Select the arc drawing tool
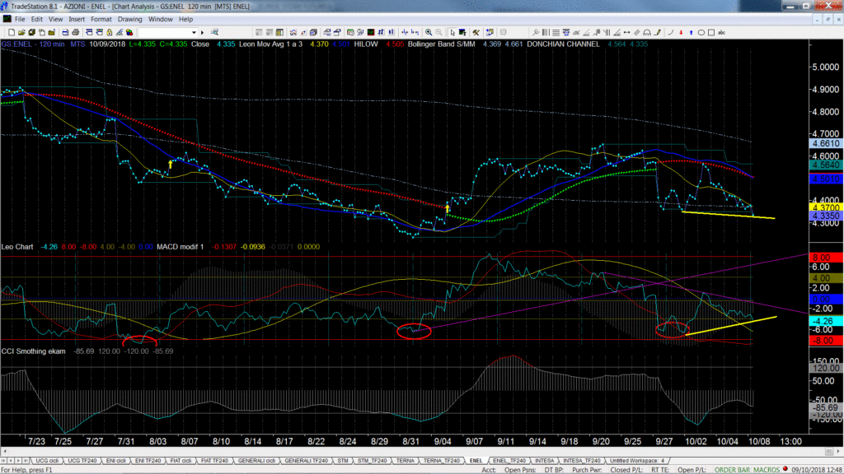 [671, 32]
